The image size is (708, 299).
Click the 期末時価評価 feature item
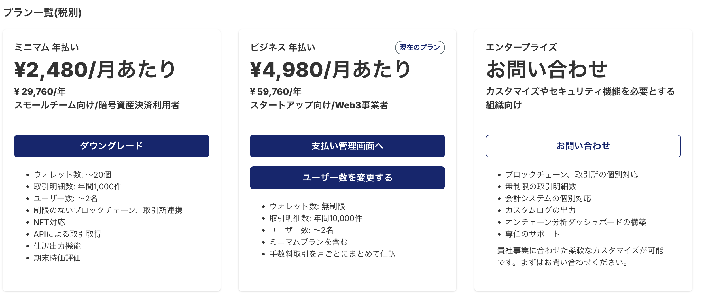coord(57,258)
